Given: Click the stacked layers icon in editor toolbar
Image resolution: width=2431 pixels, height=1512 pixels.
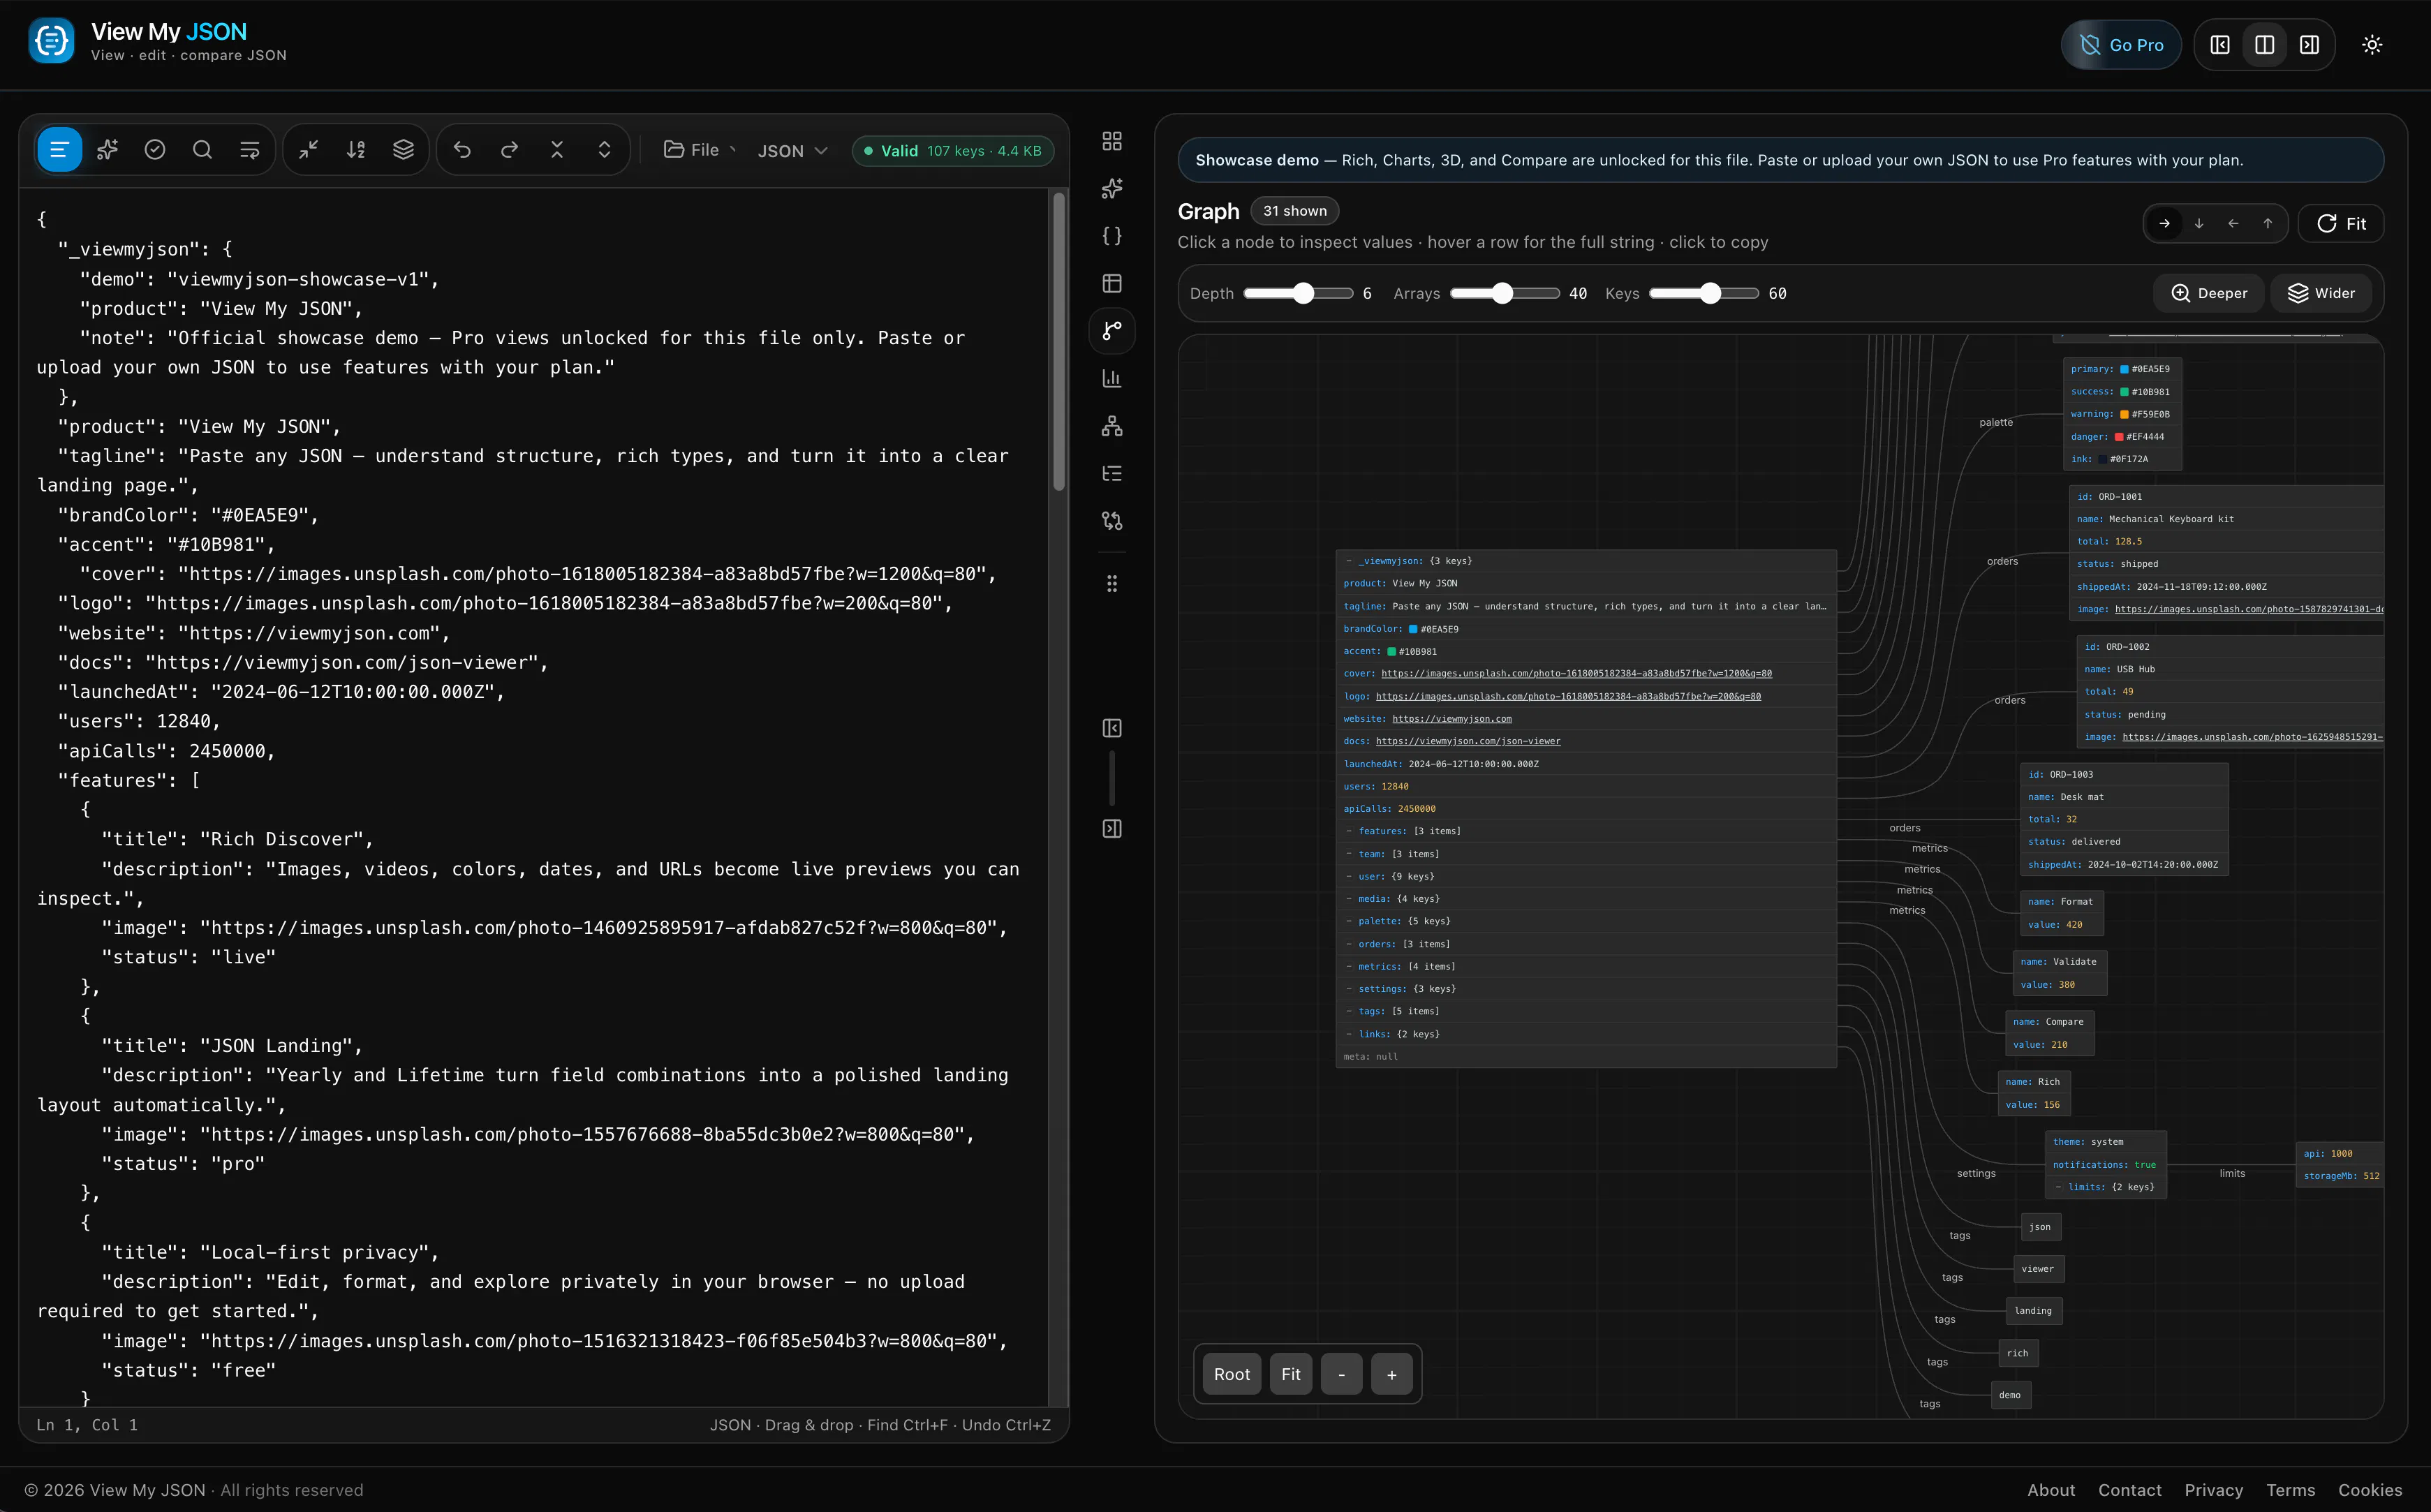Looking at the screenshot, I should tap(403, 150).
